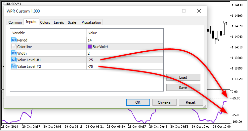This screenshot has height=131, width=248.
Task: Click the Period row integer type icon
Action: (14, 40)
